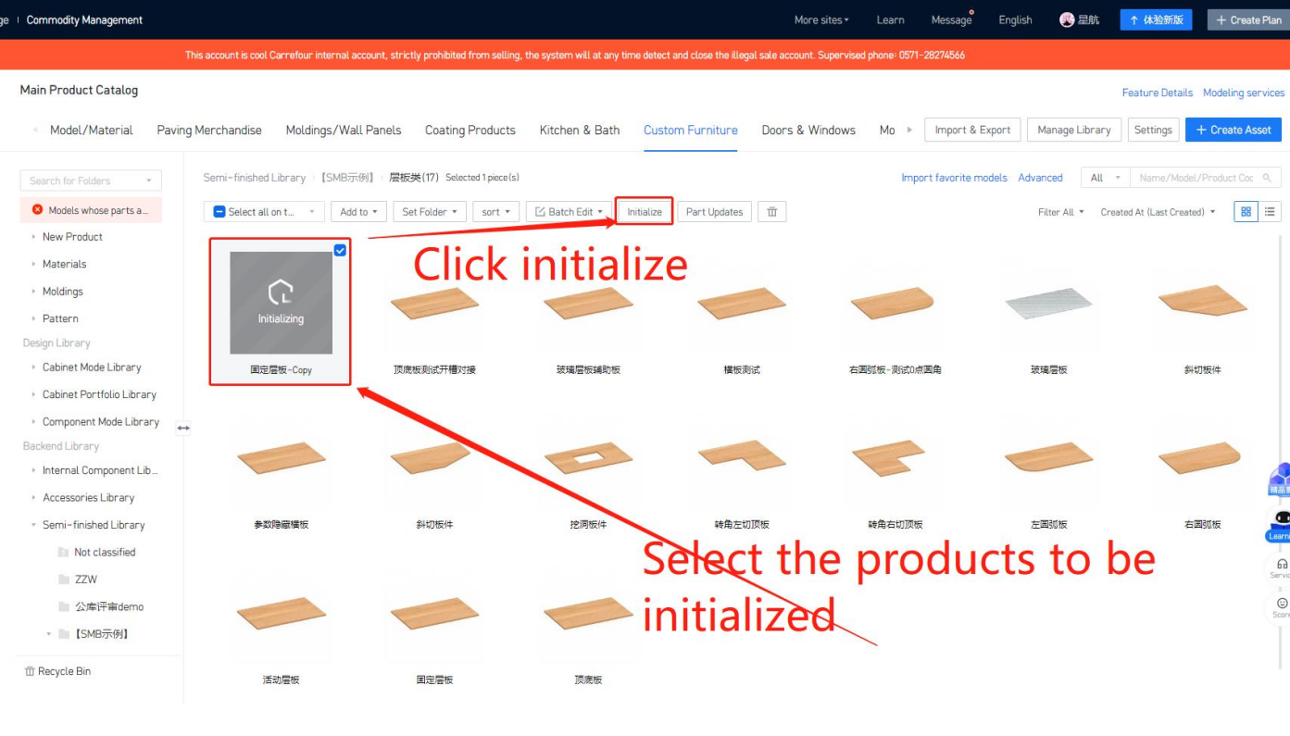Focus the Name/Model/Product Code search field
The image size is (1290, 736).
(x=1207, y=178)
